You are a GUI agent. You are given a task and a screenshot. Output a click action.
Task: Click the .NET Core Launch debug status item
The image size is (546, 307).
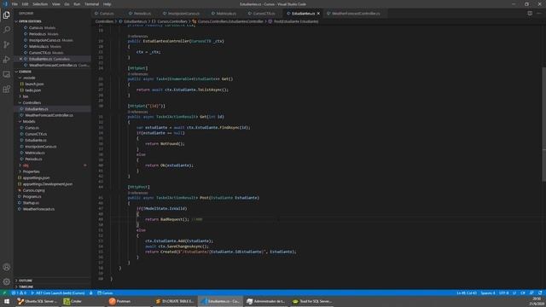(58, 293)
